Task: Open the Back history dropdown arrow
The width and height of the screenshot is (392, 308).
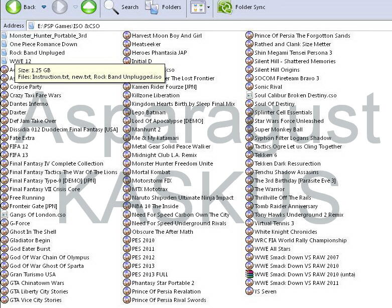Action: click(x=44, y=7)
